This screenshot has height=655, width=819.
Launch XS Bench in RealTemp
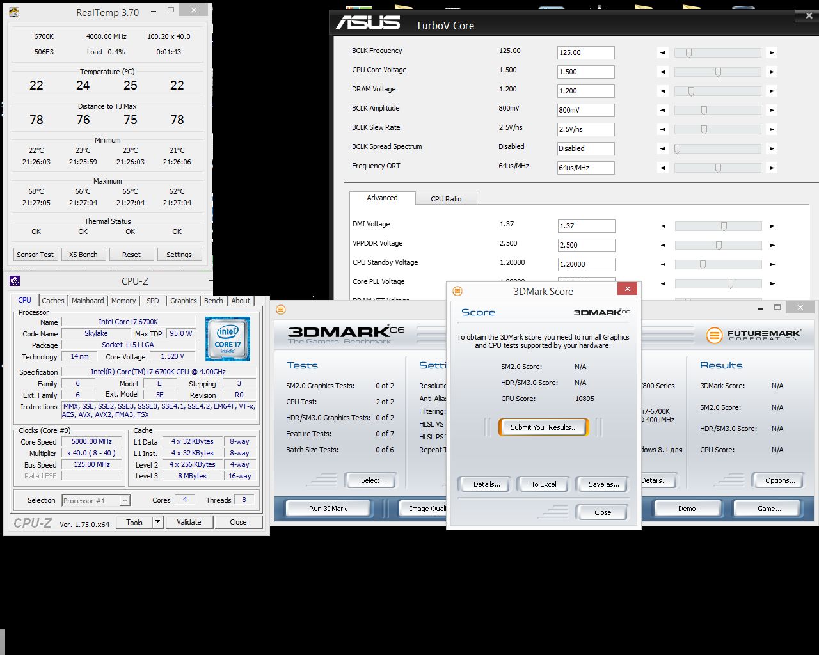tap(83, 255)
